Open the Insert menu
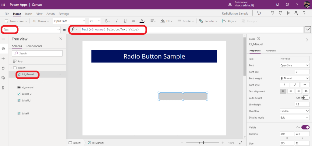Image resolution: width=312 pixels, height=146 pixels. [29, 14]
